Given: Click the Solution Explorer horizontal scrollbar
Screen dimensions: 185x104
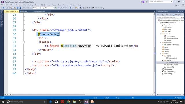Looking at the screenshot, I should (169, 94).
